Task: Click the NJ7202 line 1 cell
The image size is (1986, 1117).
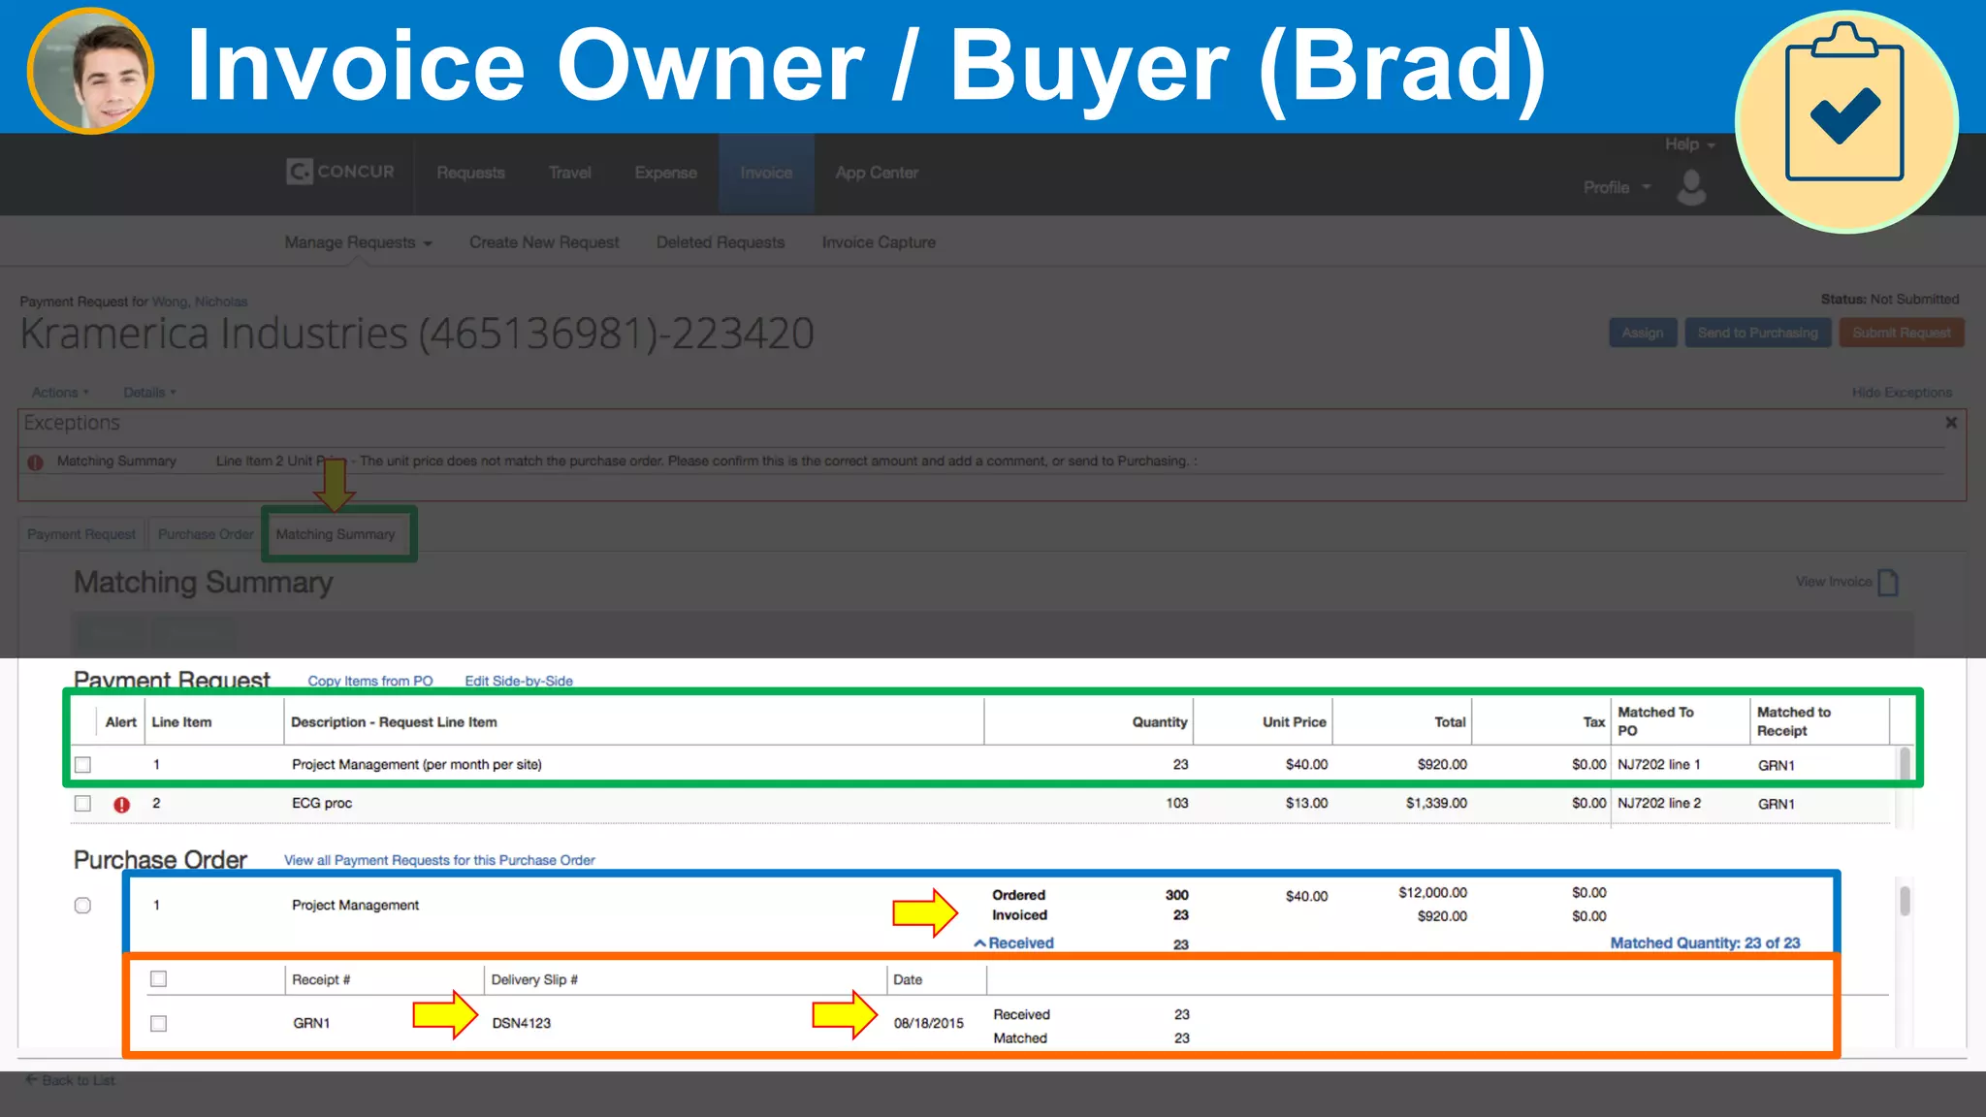Action: click(1658, 765)
